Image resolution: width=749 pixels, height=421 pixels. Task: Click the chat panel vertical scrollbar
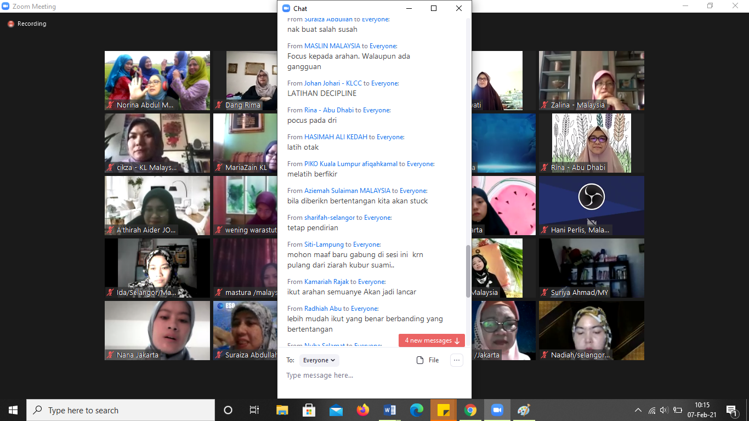click(x=468, y=271)
